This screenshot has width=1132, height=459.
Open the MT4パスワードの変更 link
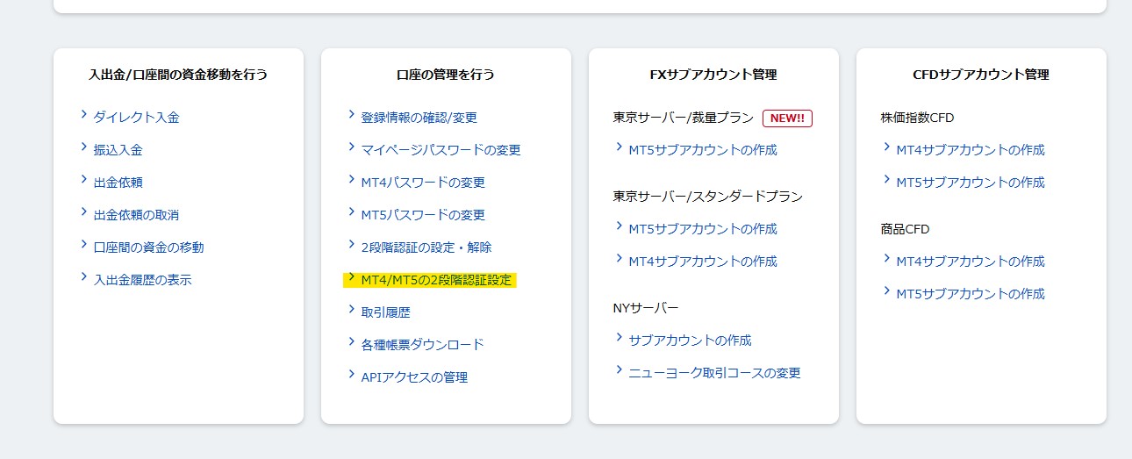[423, 183]
